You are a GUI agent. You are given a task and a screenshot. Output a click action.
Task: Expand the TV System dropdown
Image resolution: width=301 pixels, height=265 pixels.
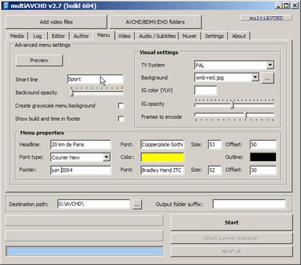pyautogui.click(x=270, y=65)
